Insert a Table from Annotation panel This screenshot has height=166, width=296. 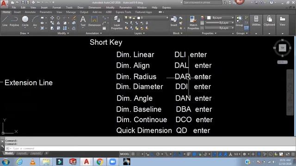click(104, 28)
